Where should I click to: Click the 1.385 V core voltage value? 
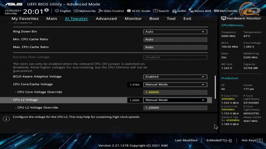(x=249, y=47)
